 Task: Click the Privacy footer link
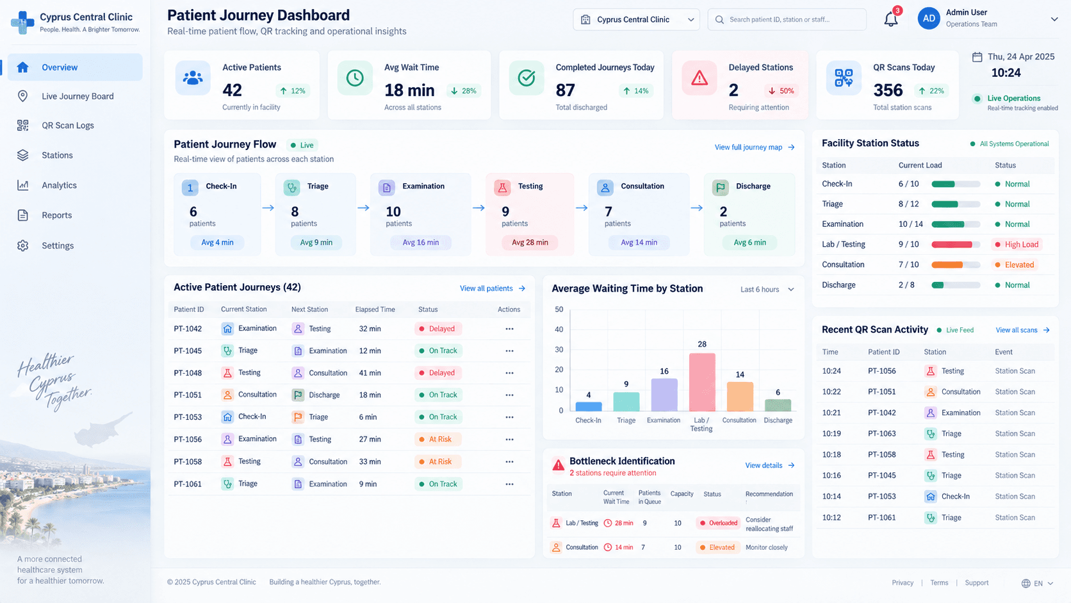coord(903,582)
